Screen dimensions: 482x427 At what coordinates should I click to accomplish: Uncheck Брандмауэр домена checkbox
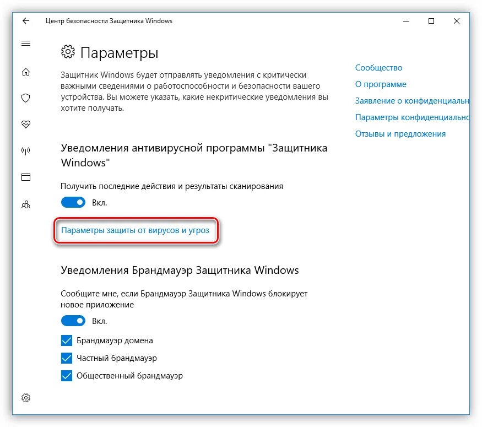pos(67,340)
